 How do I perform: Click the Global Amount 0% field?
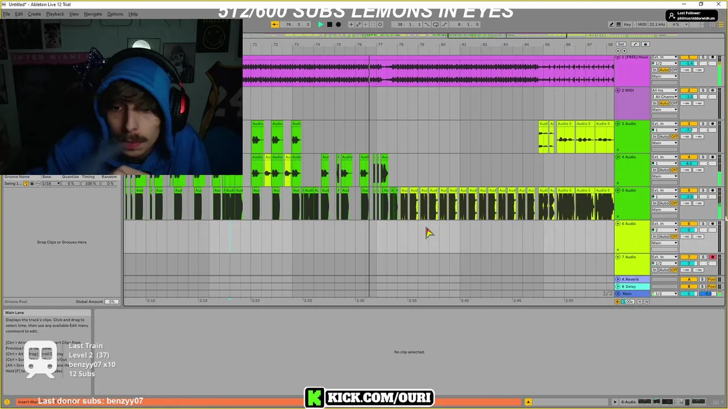[112, 302]
